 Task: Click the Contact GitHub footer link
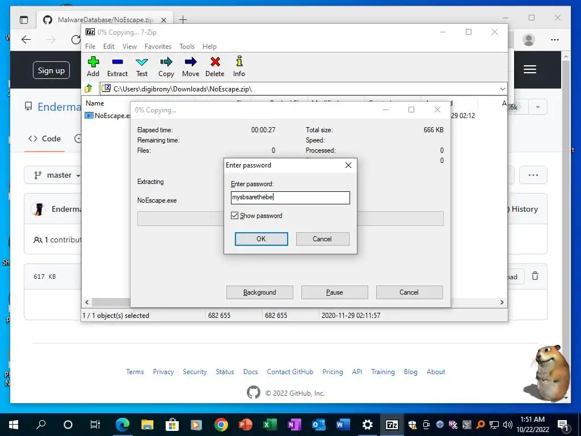point(290,372)
